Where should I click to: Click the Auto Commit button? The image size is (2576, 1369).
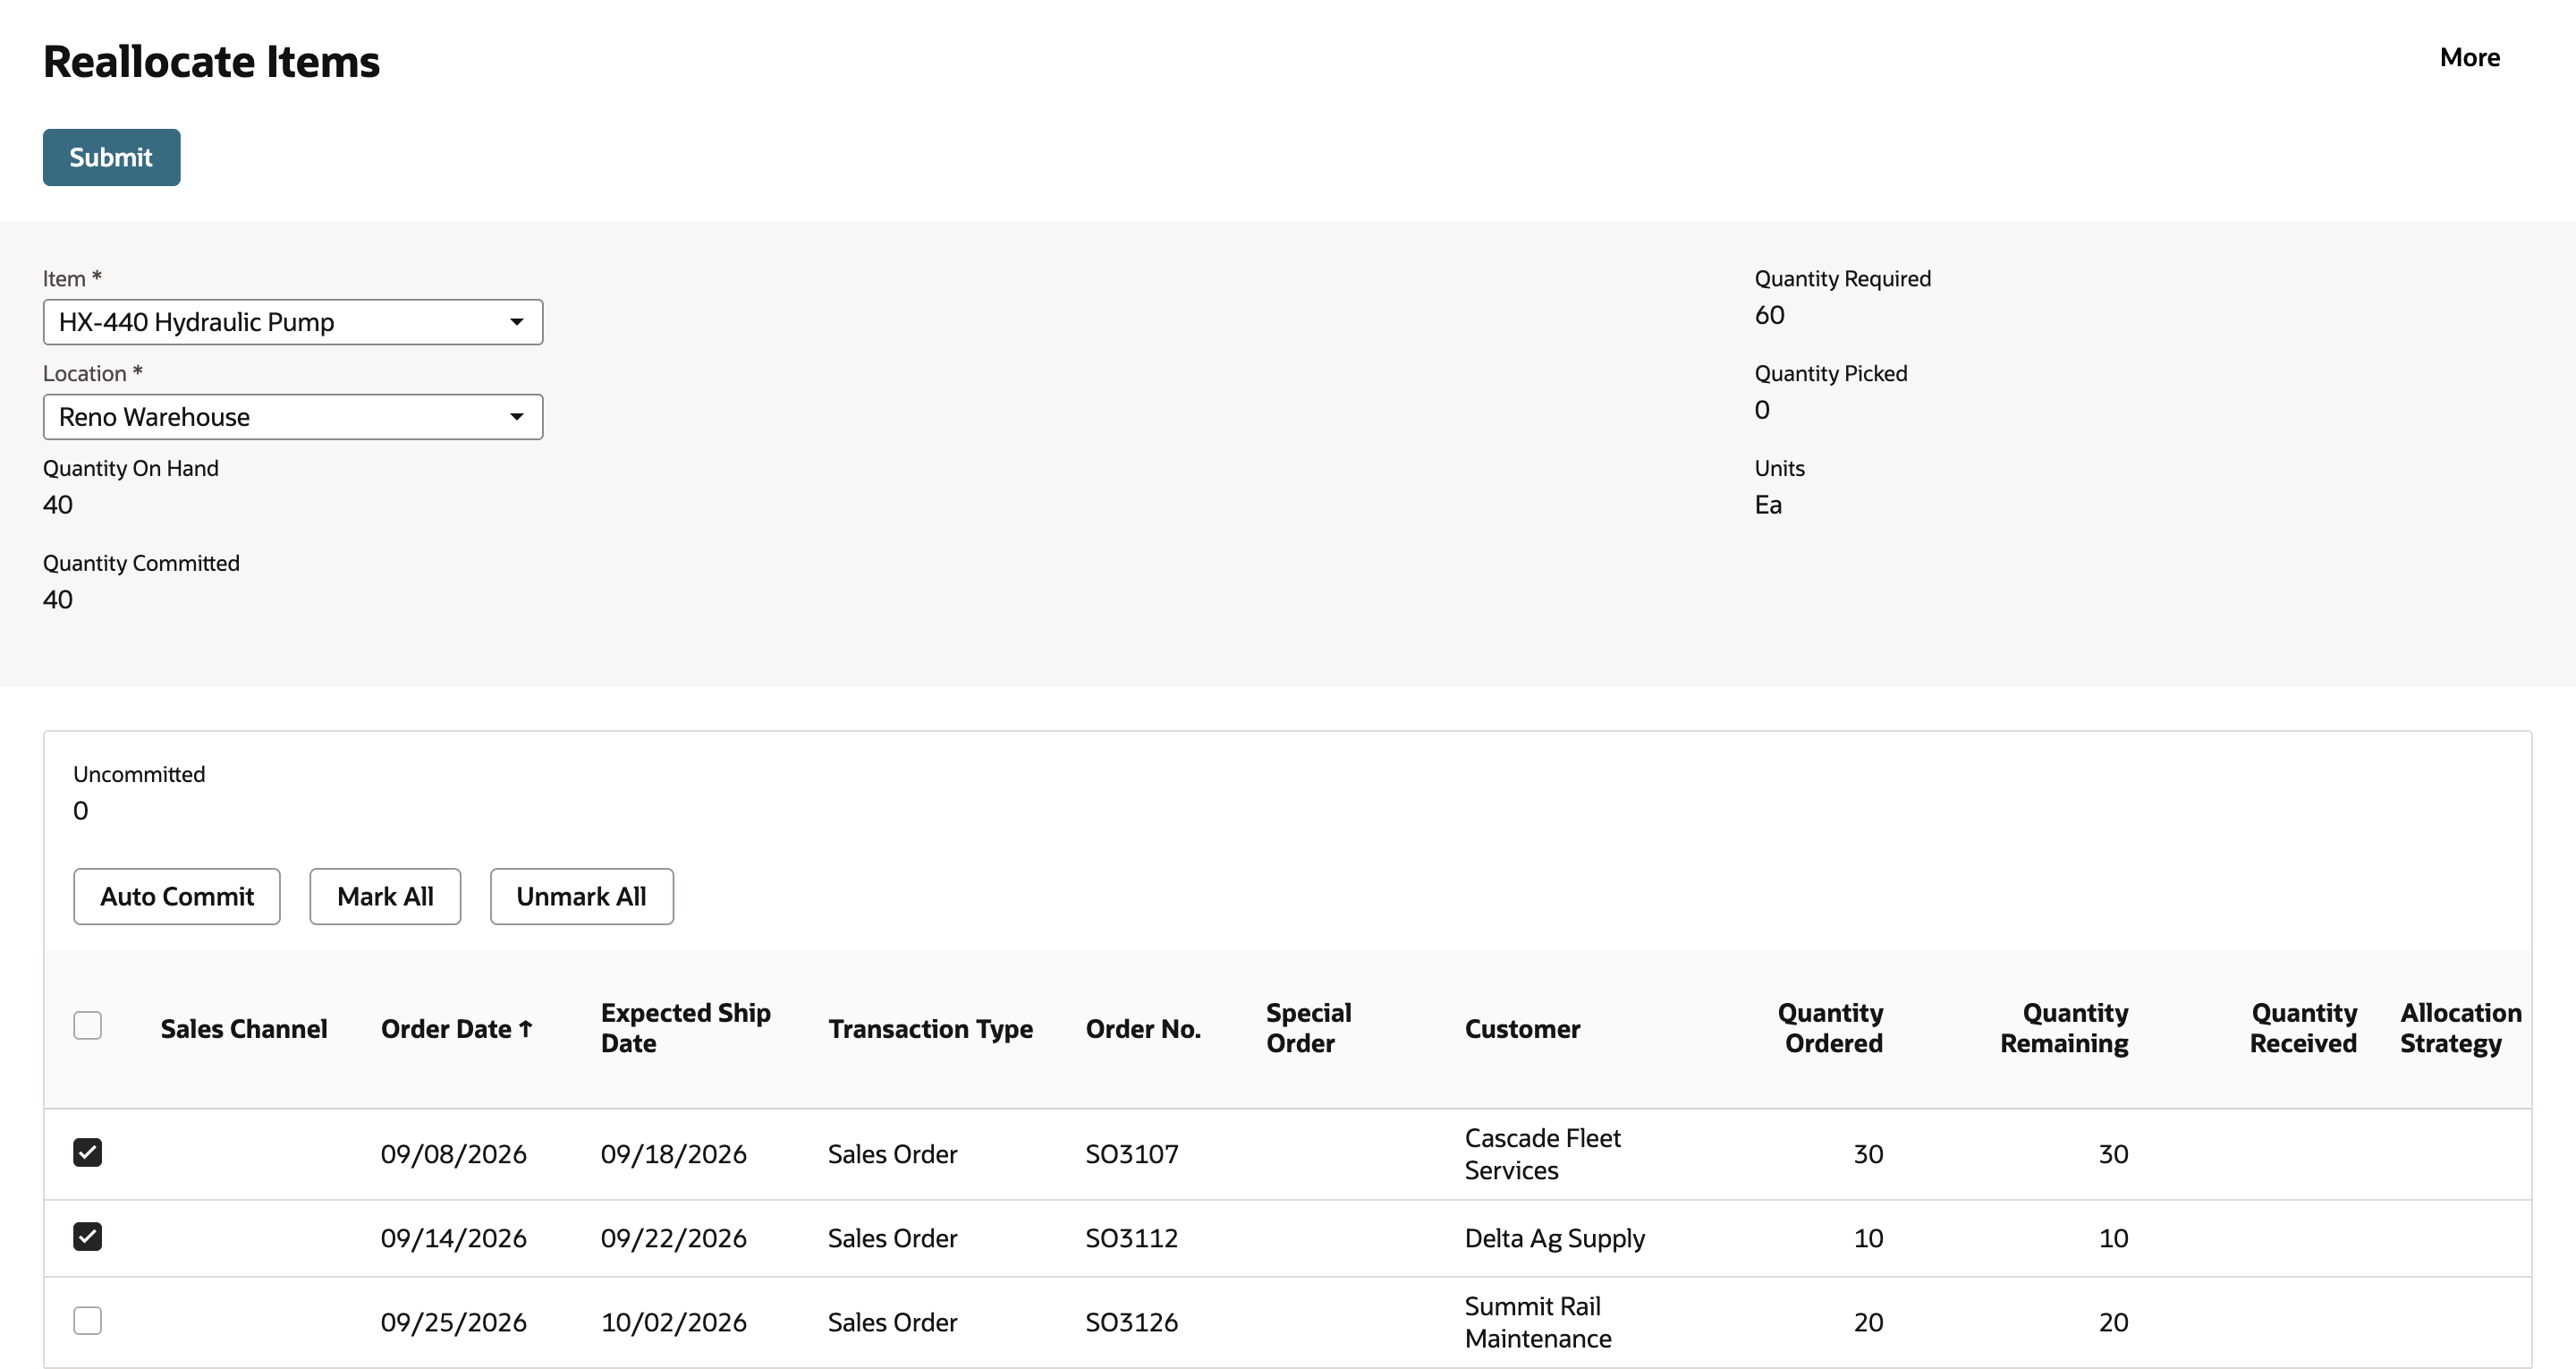pos(177,897)
